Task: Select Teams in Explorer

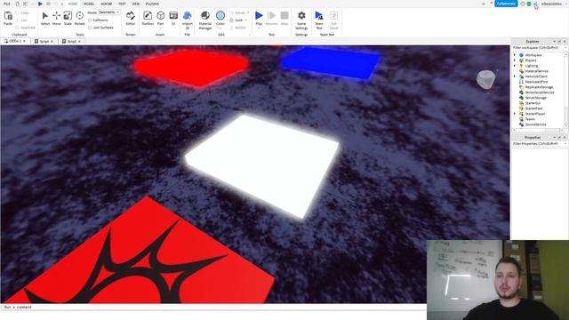Action: [x=530, y=119]
